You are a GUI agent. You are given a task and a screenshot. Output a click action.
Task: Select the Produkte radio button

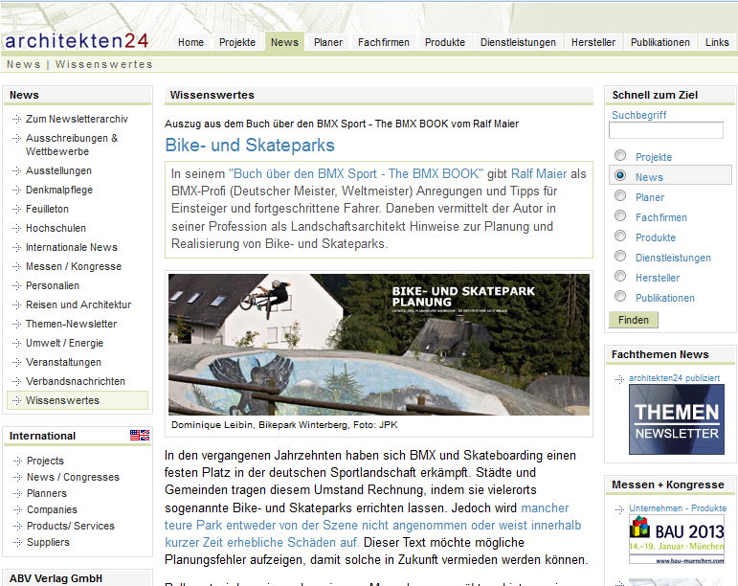pos(620,237)
